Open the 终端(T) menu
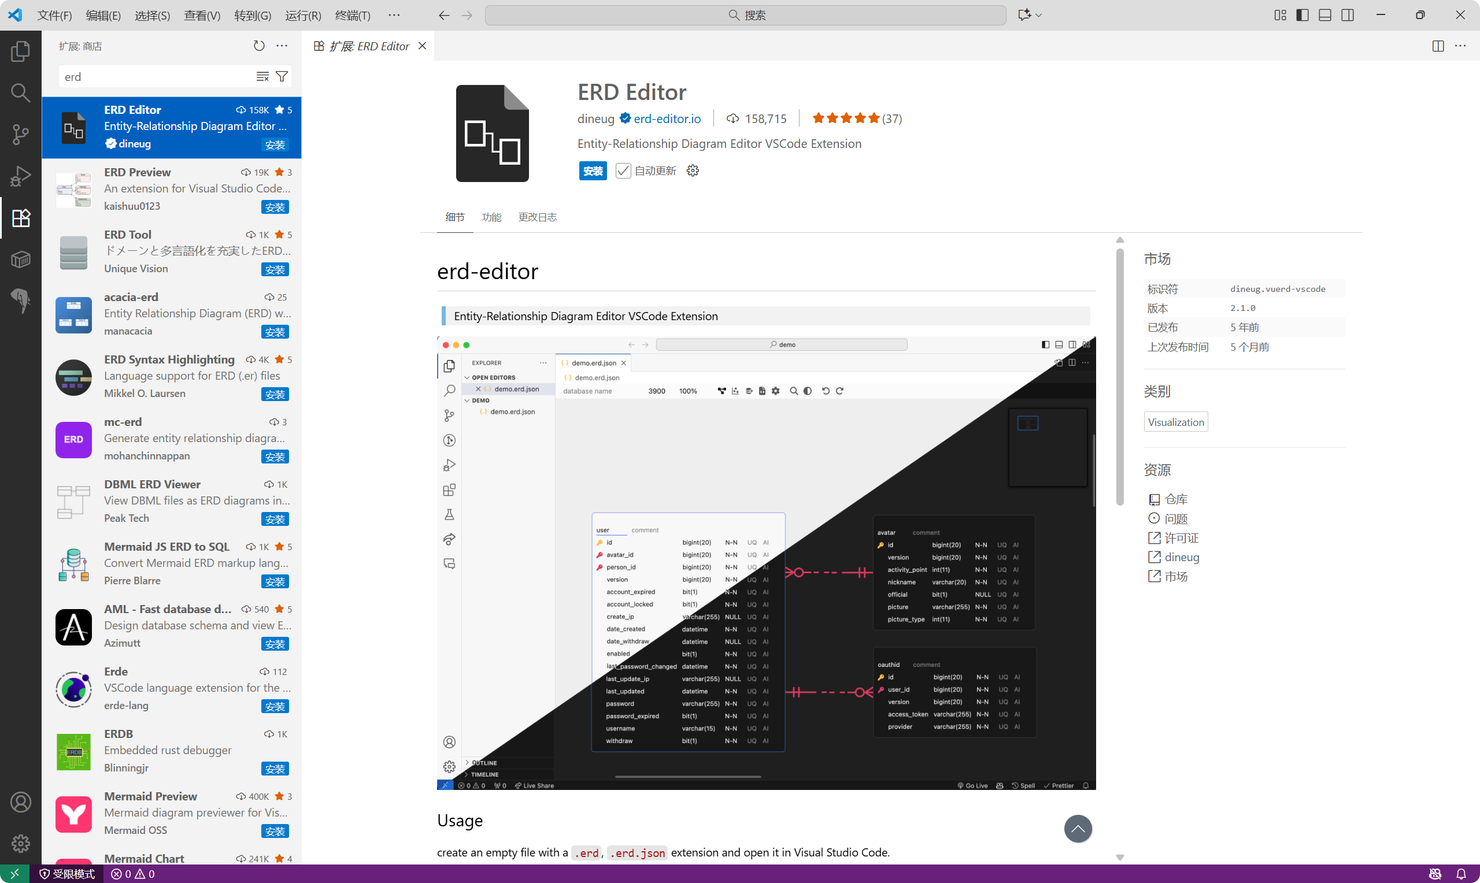This screenshot has width=1480, height=883. point(352,15)
